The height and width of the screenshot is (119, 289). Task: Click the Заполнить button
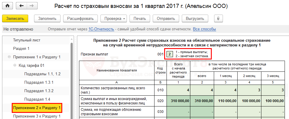point(47,19)
